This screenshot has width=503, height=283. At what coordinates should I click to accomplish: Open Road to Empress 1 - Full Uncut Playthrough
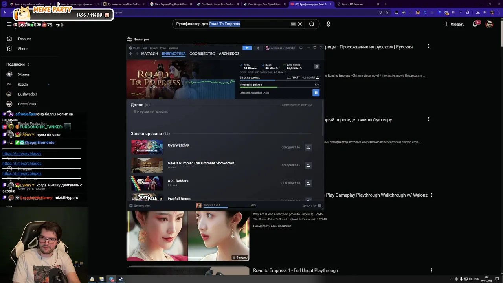click(x=296, y=270)
